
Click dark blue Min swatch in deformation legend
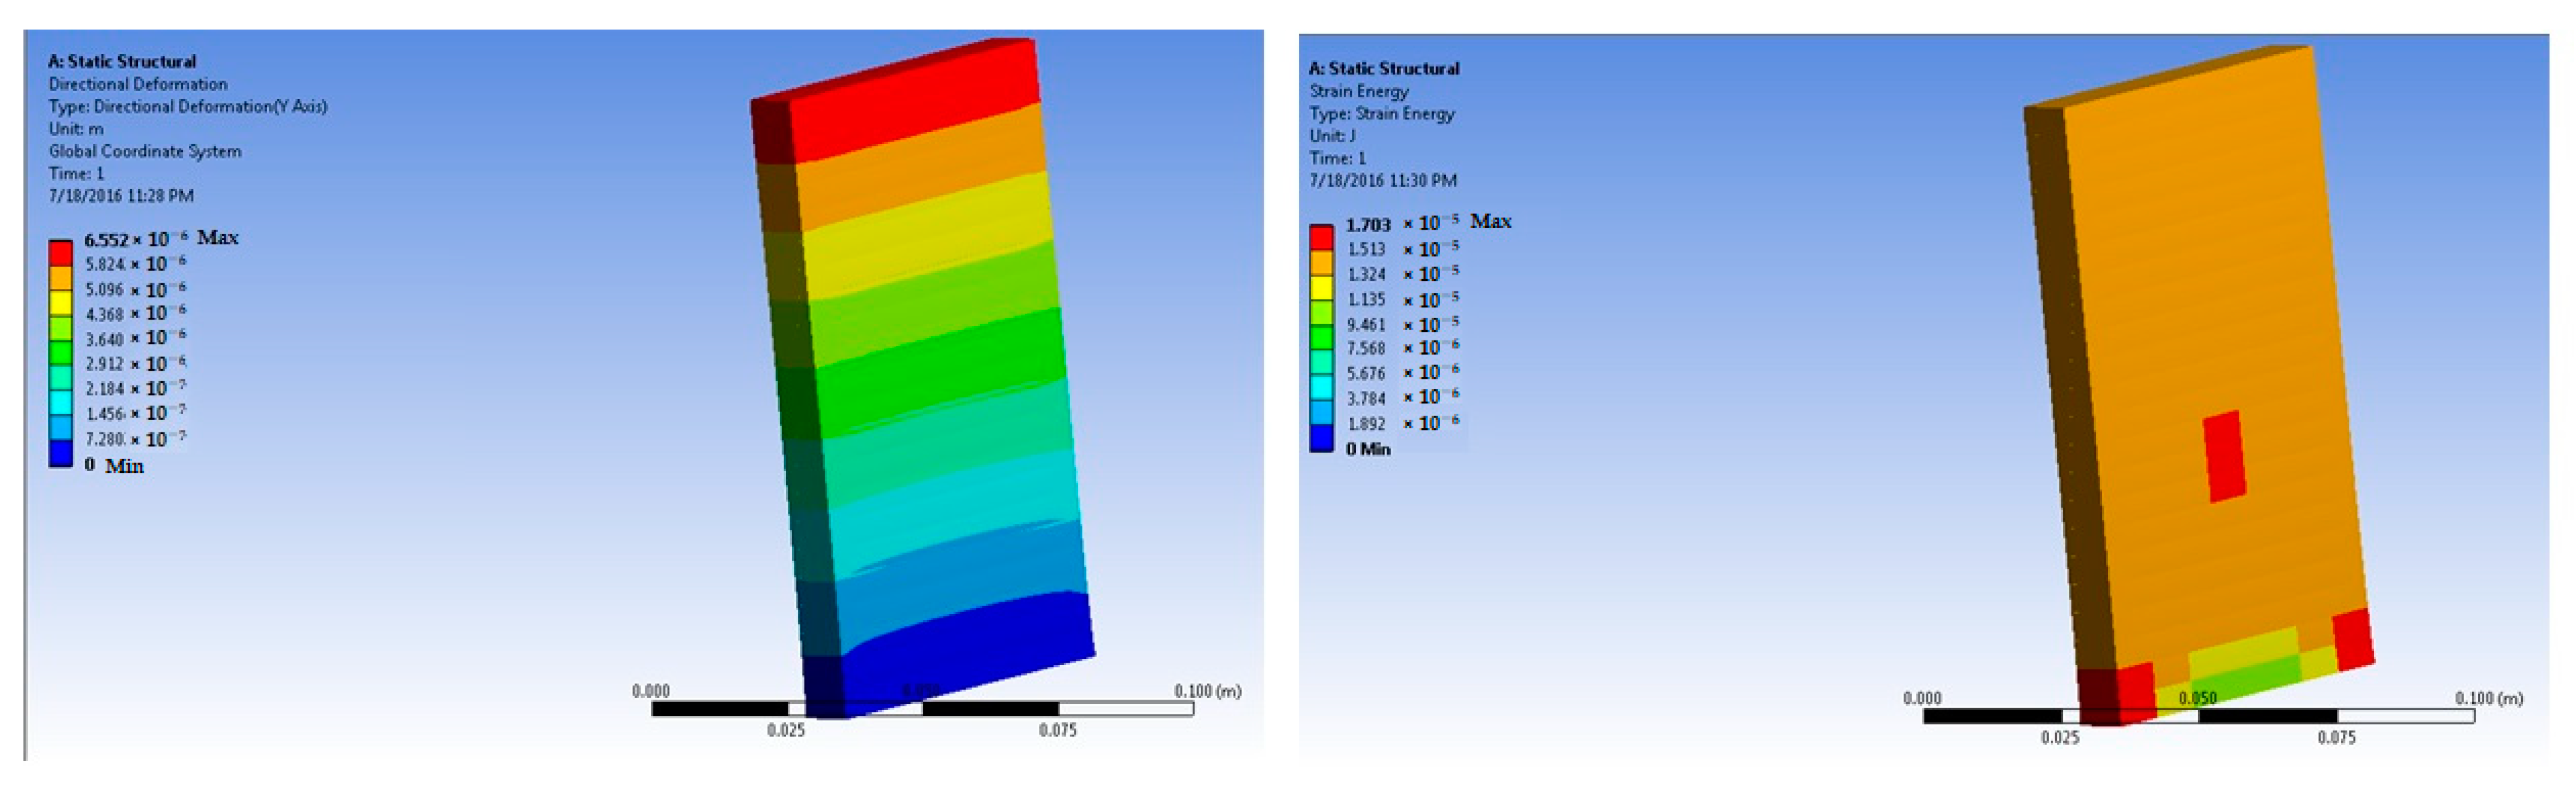60,455
